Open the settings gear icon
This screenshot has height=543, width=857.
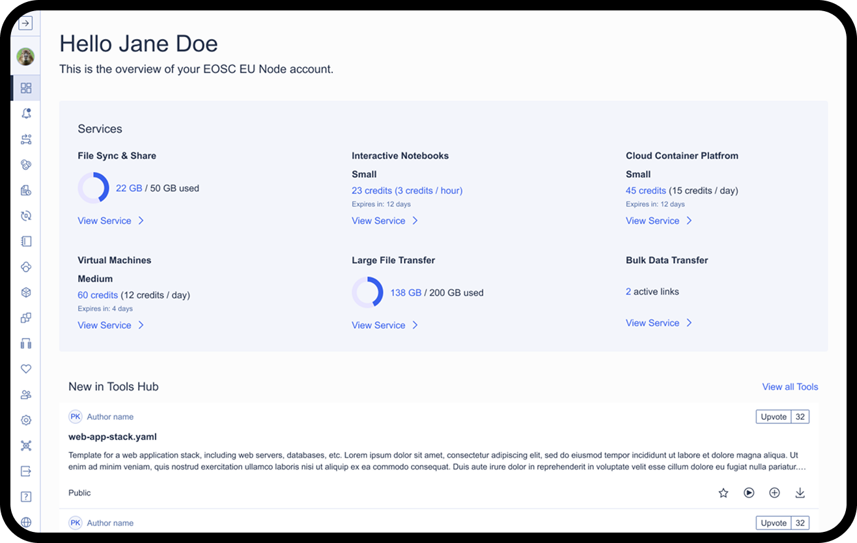tap(26, 420)
